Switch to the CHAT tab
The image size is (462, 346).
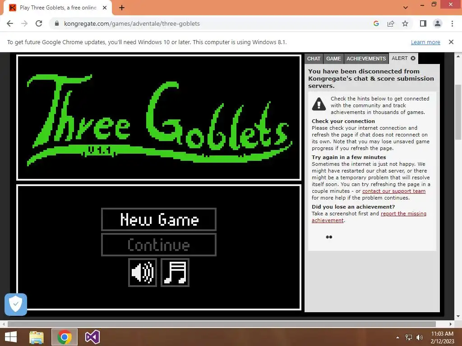(x=314, y=59)
